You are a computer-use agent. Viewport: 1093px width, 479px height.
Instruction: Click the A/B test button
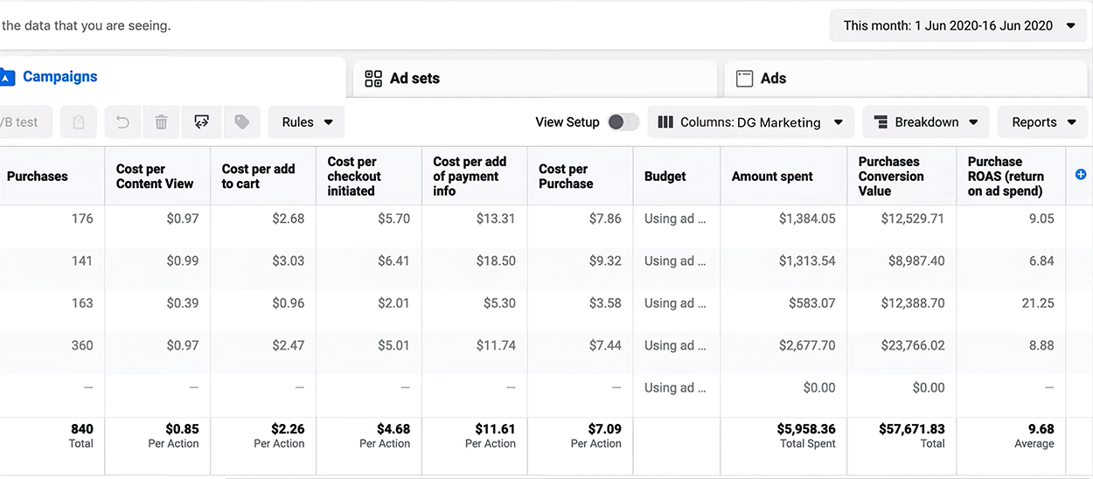[x=21, y=122]
